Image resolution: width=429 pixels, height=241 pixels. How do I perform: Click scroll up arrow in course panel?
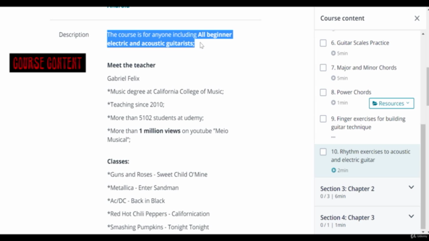pyautogui.click(x=423, y=34)
